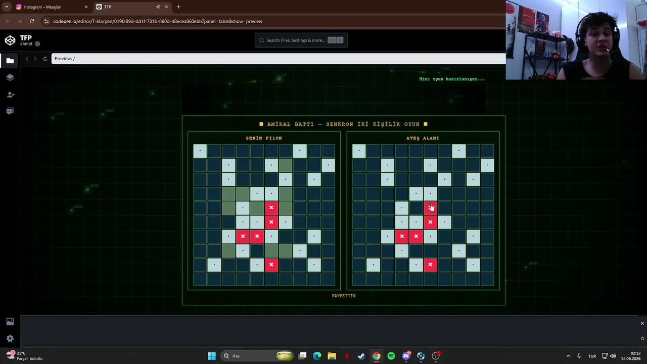Click top-left cell of SENİN FİLON grid
This screenshot has height=364, width=647.
tap(200, 151)
